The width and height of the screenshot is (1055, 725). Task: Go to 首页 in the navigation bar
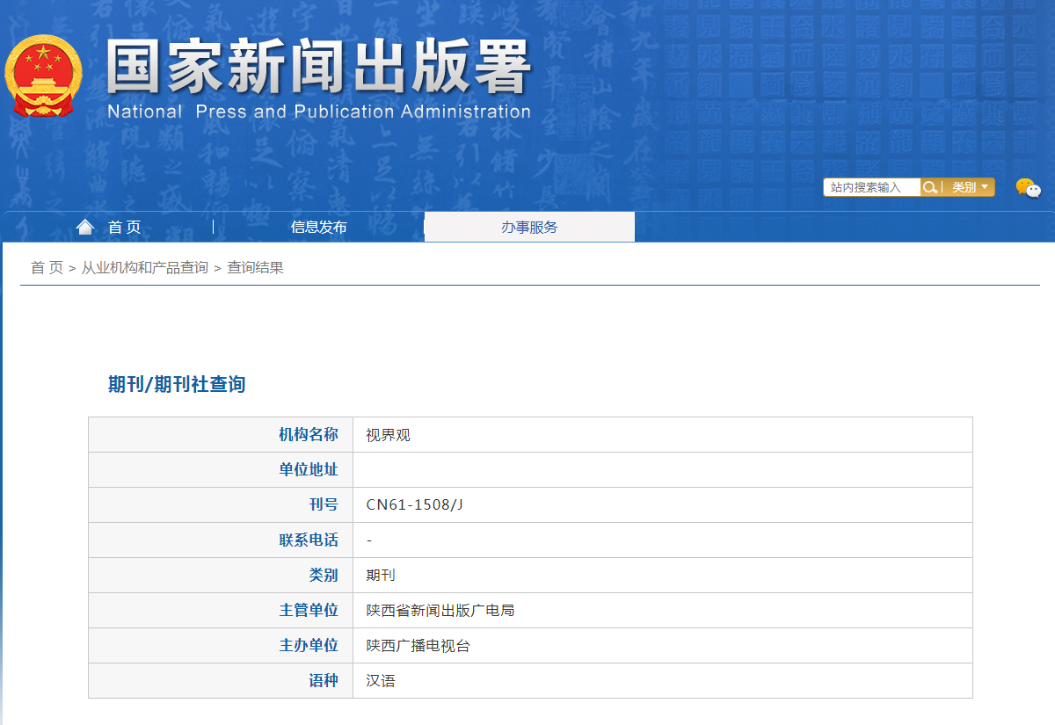click(124, 228)
